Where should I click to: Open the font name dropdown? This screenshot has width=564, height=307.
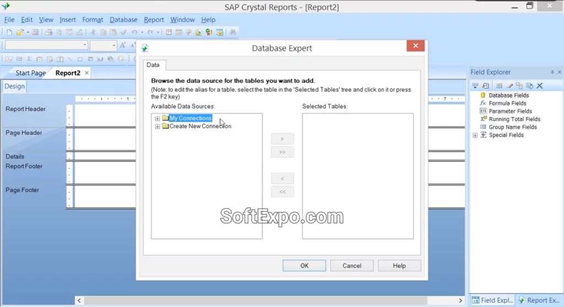[84, 45]
